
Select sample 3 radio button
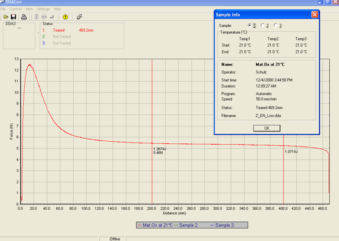[x=276, y=25]
